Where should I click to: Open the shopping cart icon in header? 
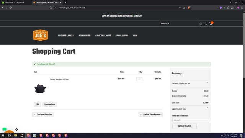coord(211,24)
